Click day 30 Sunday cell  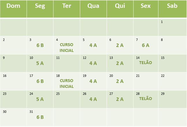(13, 117)
